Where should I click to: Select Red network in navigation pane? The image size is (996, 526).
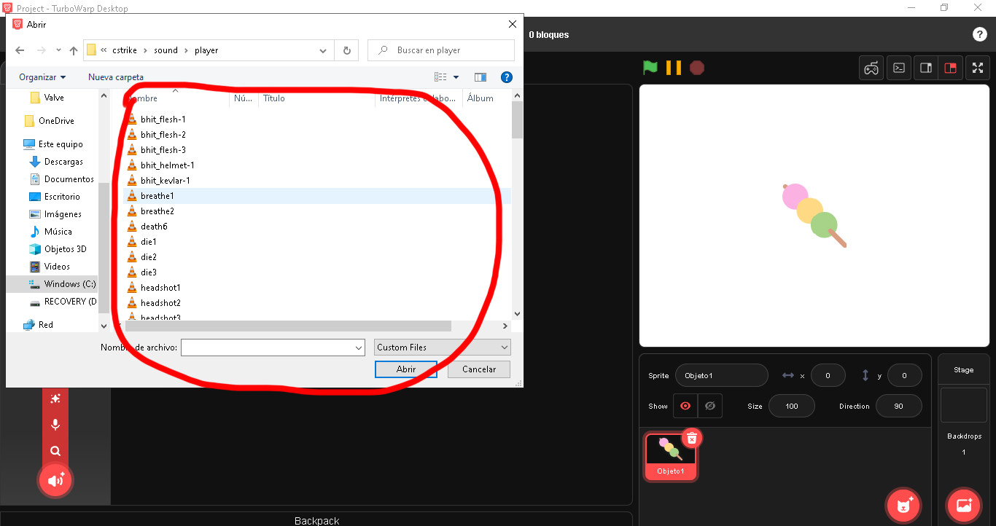coord(46,325)
